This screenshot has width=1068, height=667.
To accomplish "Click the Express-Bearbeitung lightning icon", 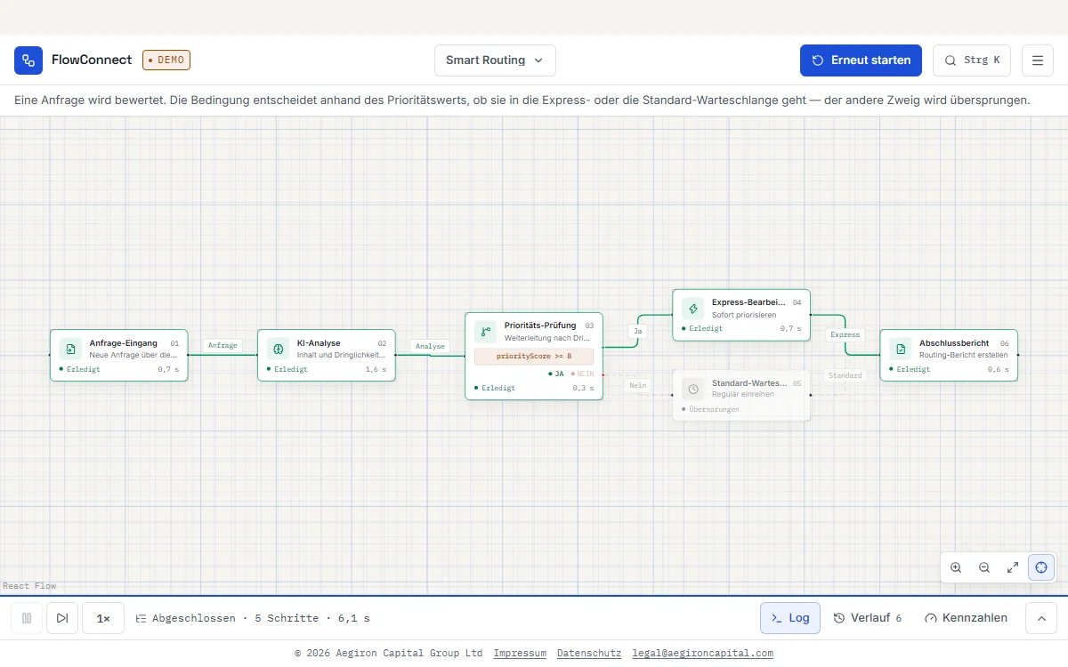I will click(692, 308).
